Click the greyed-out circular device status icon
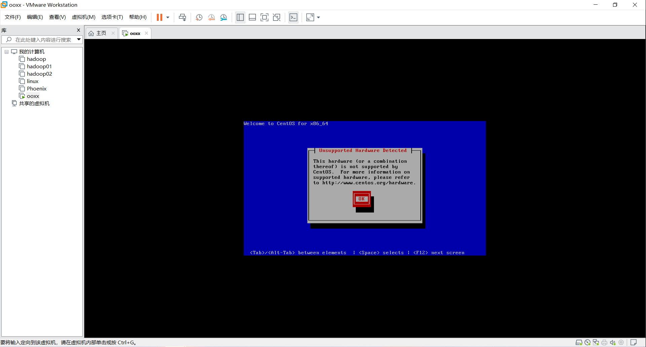The width and height of the screenshot is (646, 347). point(621,342)
